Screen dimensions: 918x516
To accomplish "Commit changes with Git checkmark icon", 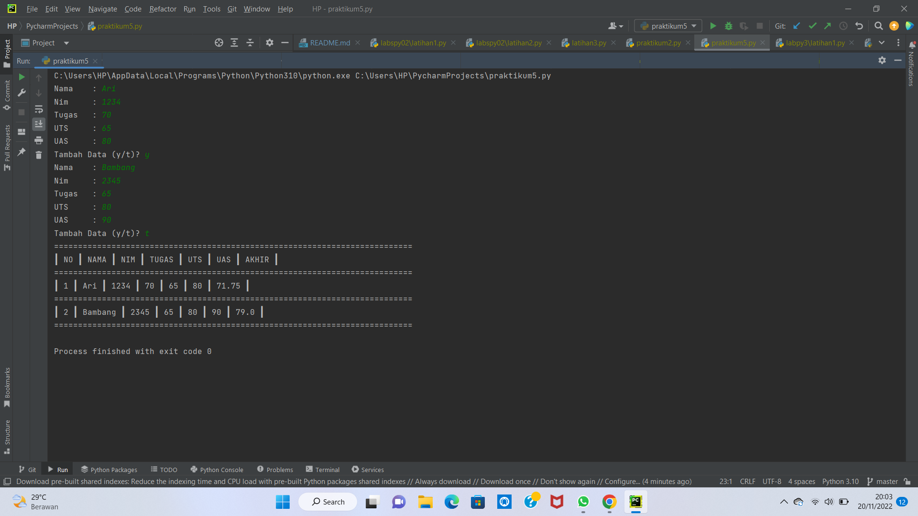I will click(x=812, y=26).
